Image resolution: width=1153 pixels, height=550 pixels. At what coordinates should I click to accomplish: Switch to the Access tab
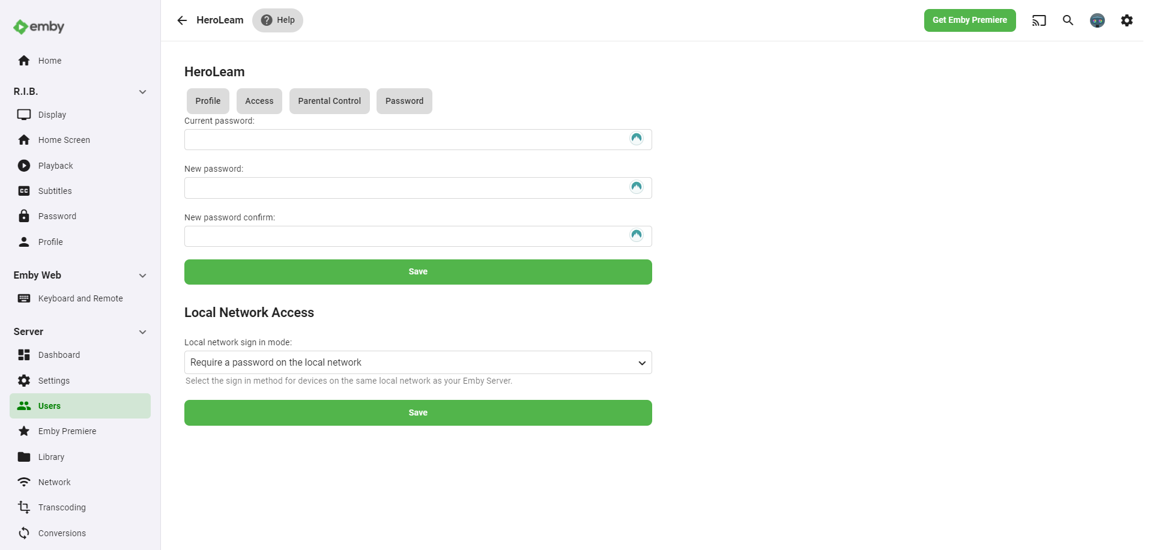(259, 101)
